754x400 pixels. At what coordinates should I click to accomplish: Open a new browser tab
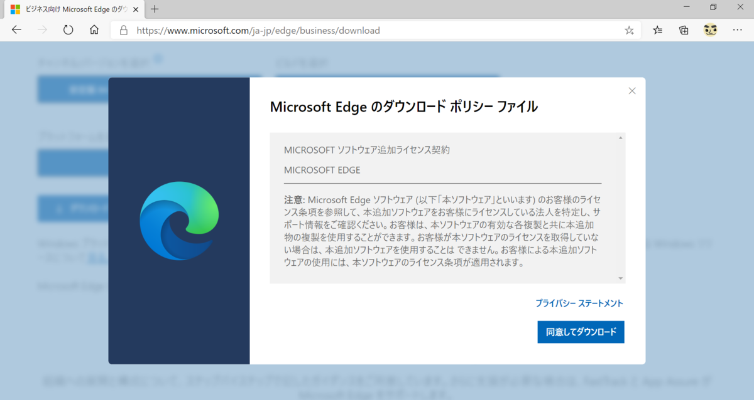[x=155, y=9]
